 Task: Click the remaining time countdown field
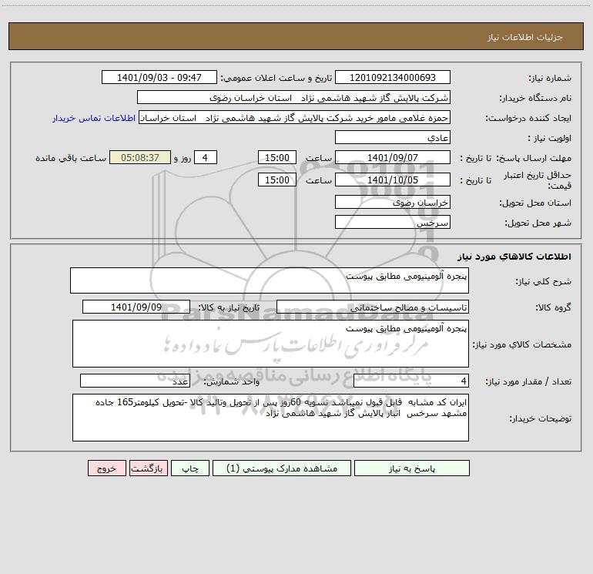coord(140,157)
